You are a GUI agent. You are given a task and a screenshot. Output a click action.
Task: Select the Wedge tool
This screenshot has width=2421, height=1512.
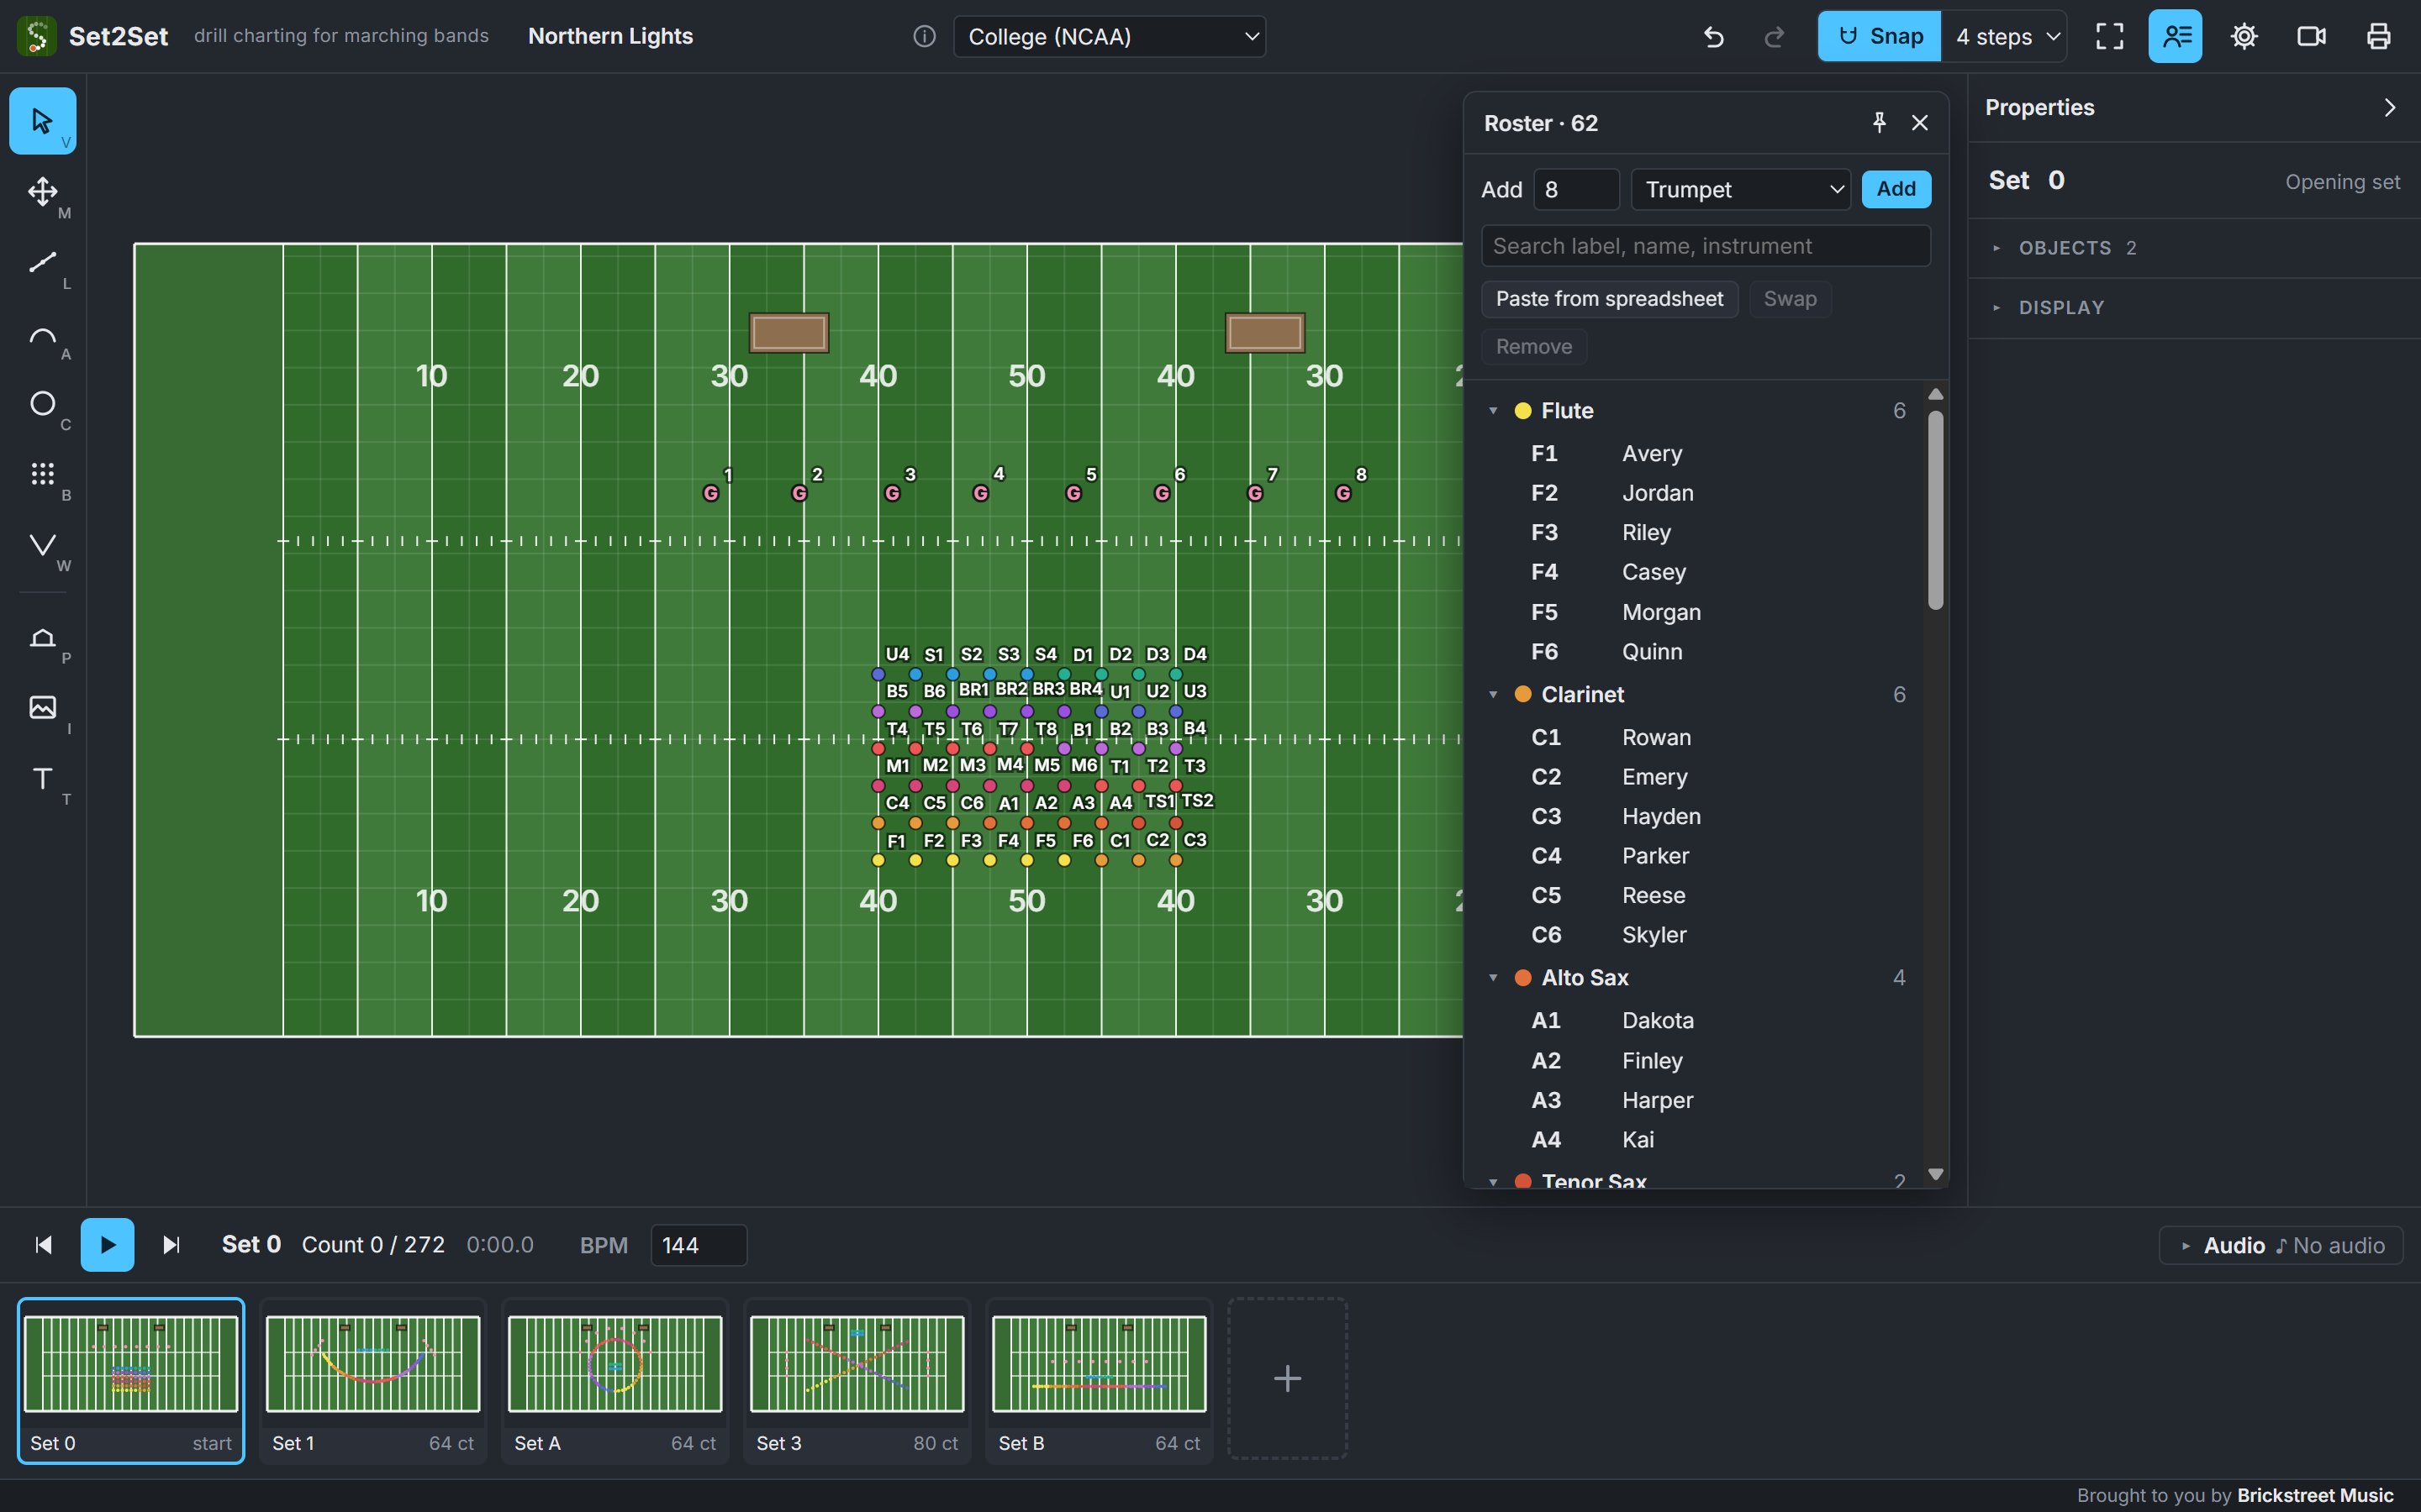(42, 545)
